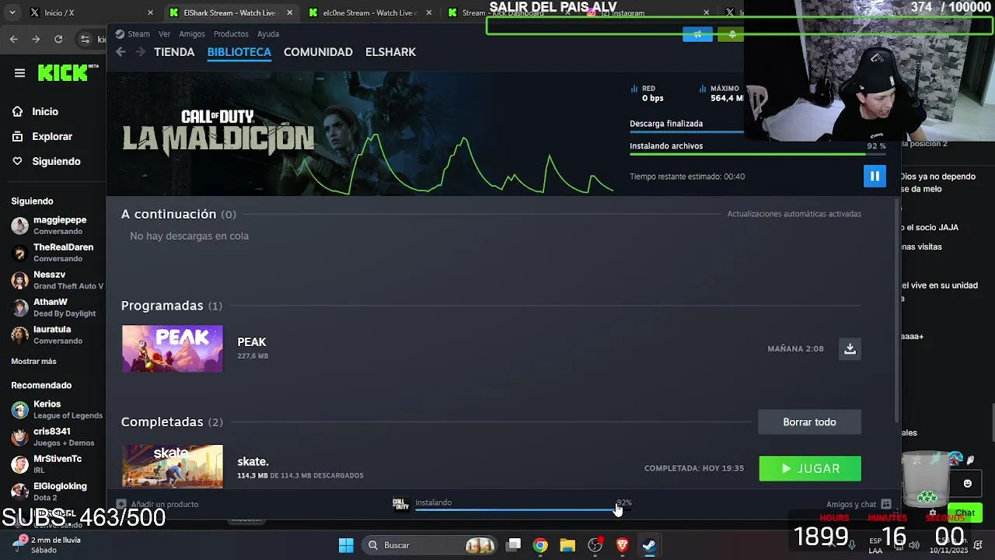The image size is (995, 560).
Task: Open Amigos y chat panel
Action: [858, 504]
